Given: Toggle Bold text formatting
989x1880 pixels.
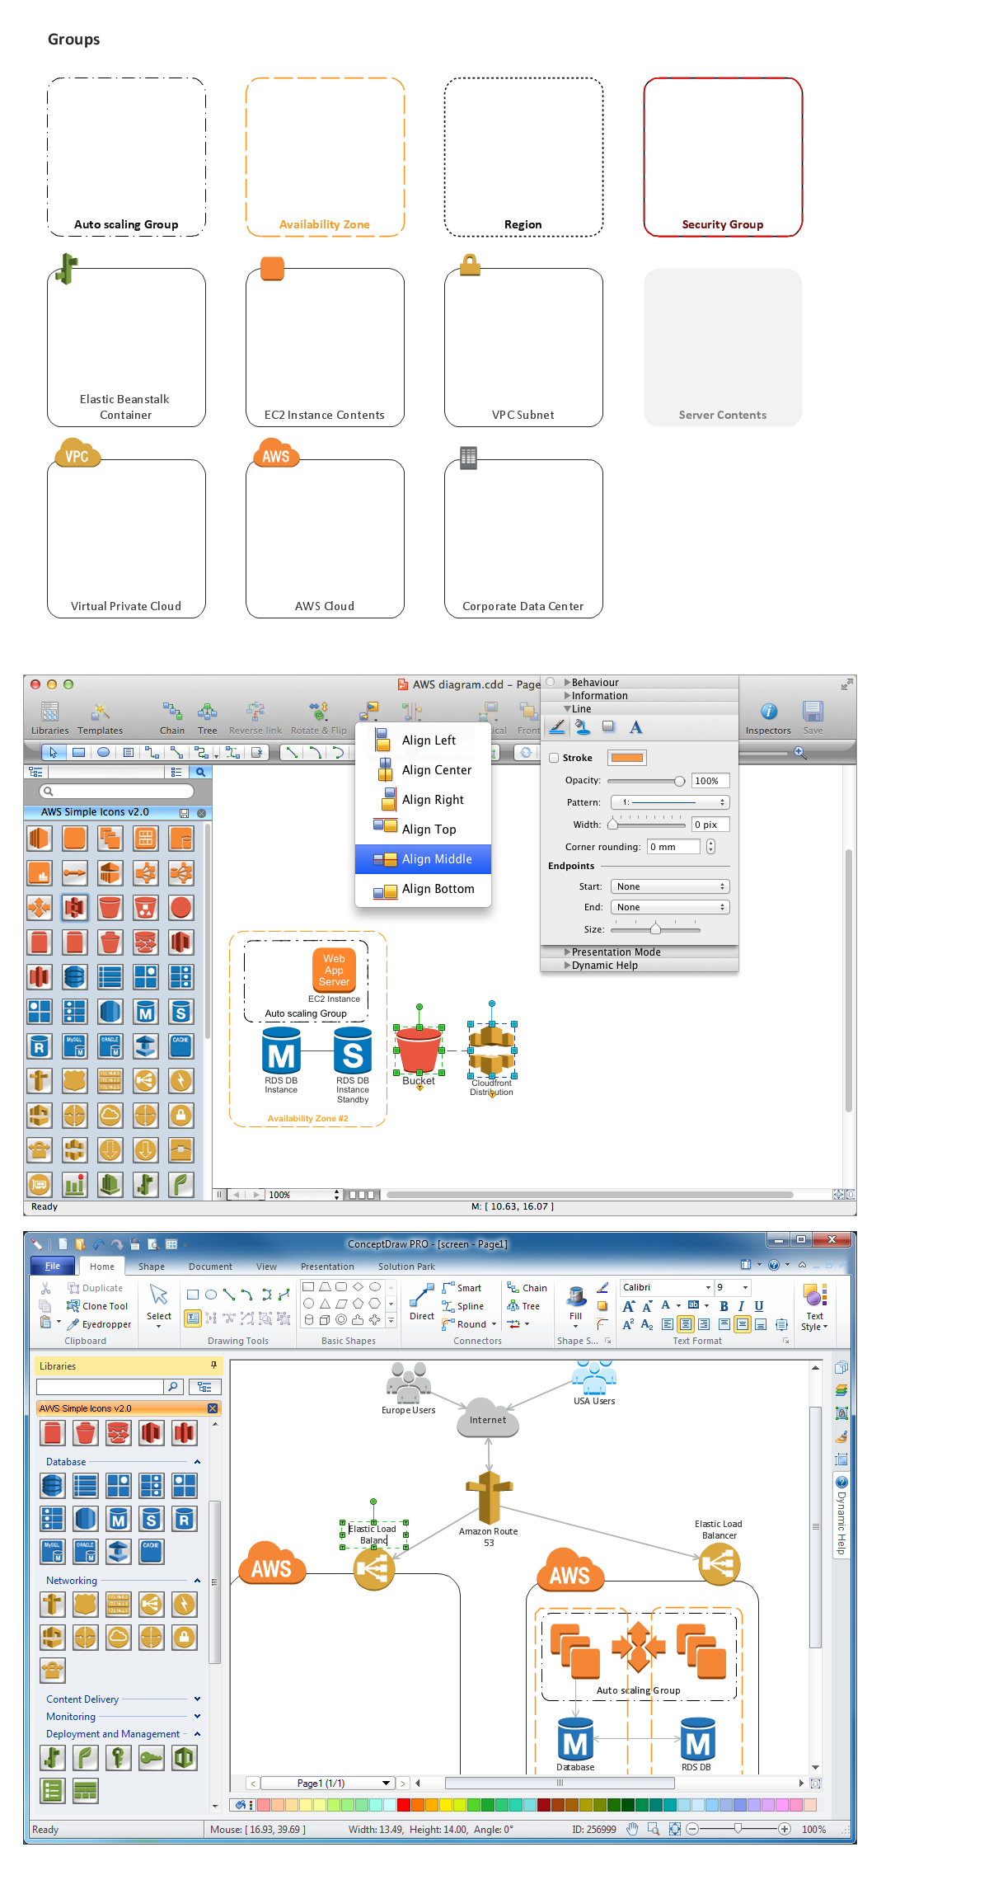Looking at the screenshot, I should pos(724,1306).
